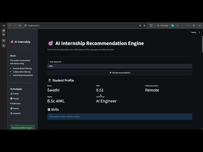The width and height of the screenshot is (203, 152).
Task: Click the Get Recommendations button
Action: coord(120,73)
